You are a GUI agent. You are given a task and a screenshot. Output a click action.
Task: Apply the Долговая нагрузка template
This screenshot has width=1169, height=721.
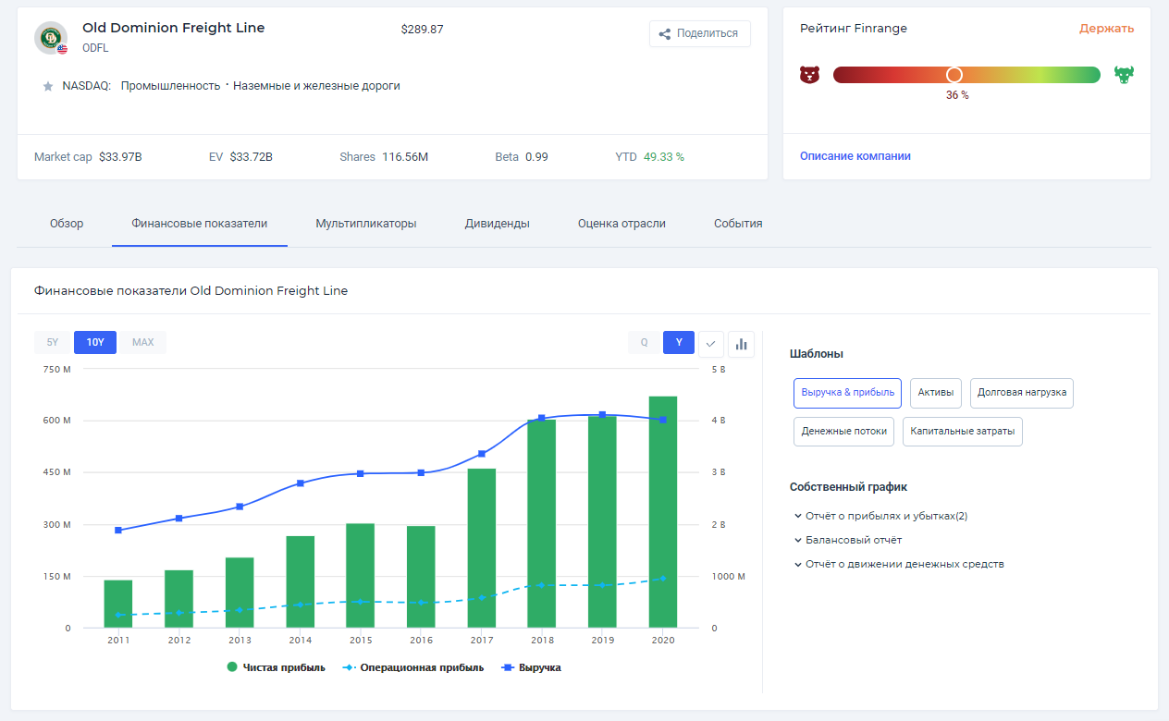(x=1022, y=393)
